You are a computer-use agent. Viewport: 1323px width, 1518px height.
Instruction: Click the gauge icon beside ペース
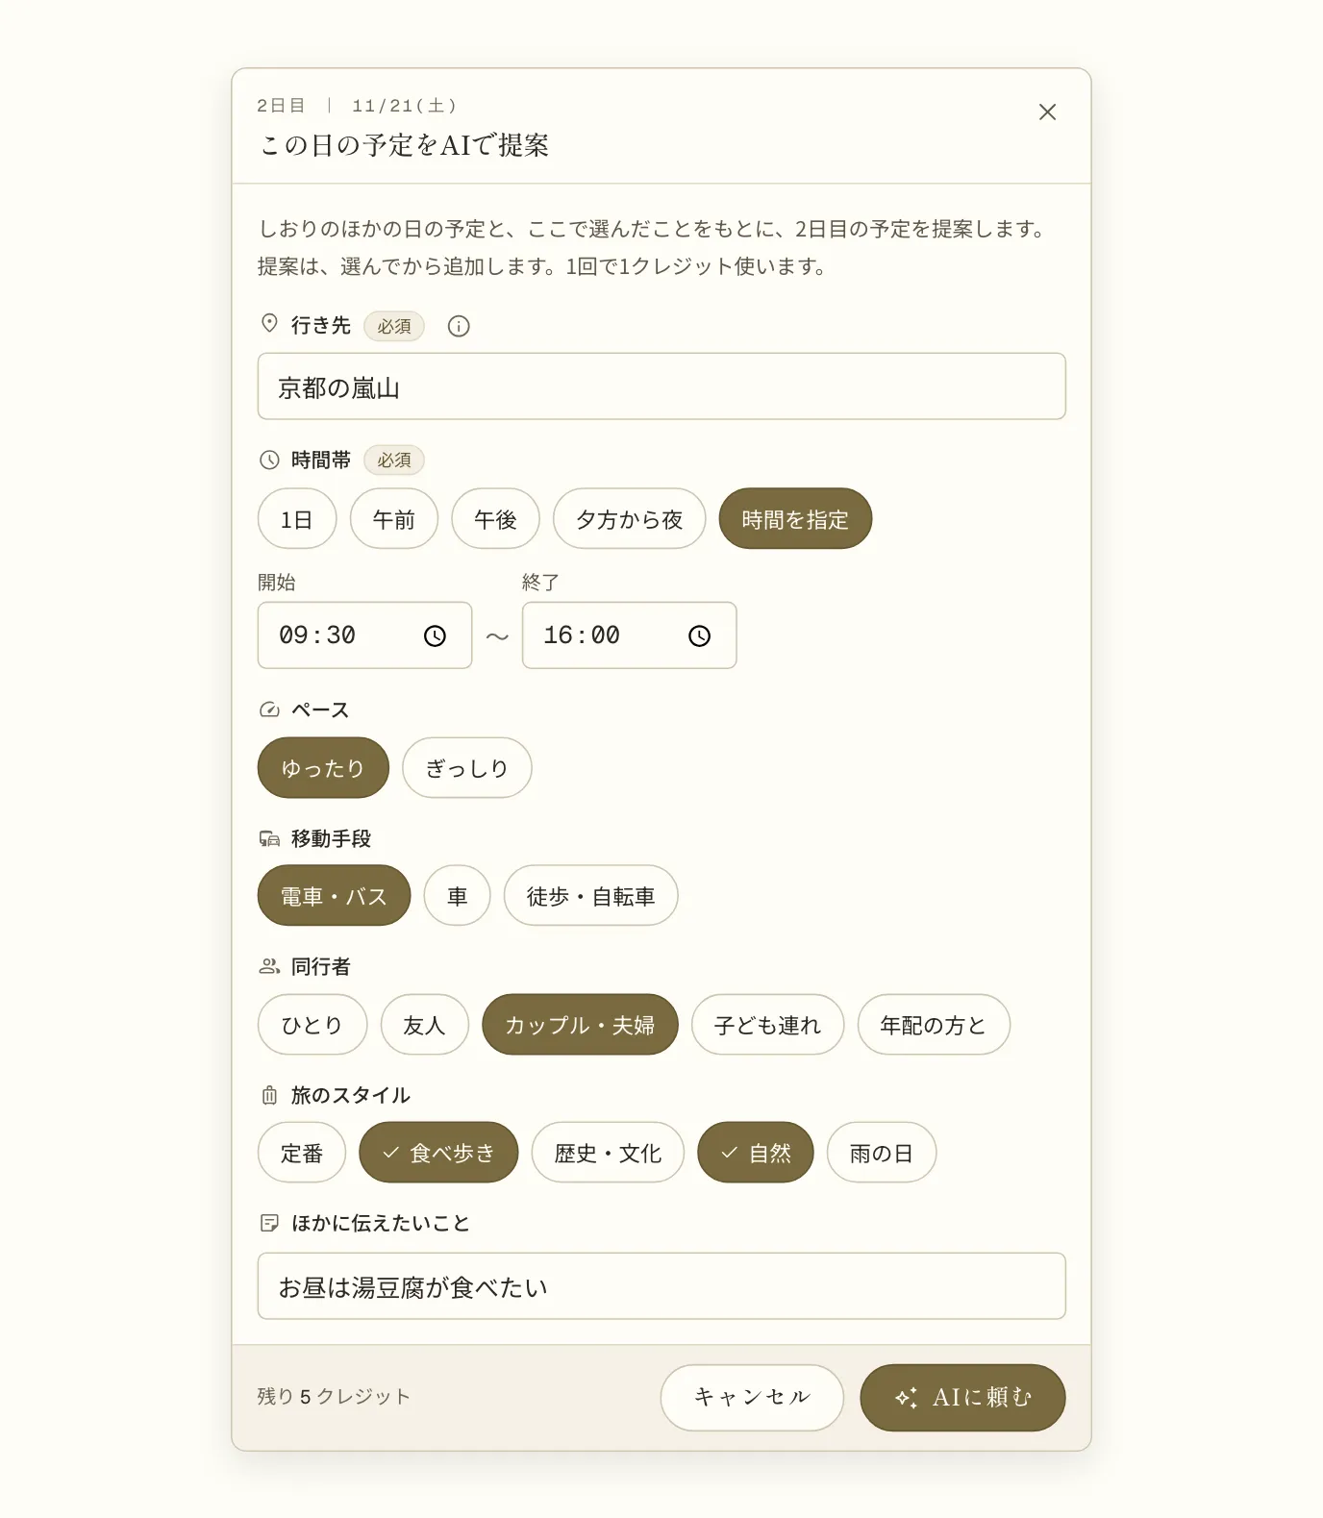(269, 709)
